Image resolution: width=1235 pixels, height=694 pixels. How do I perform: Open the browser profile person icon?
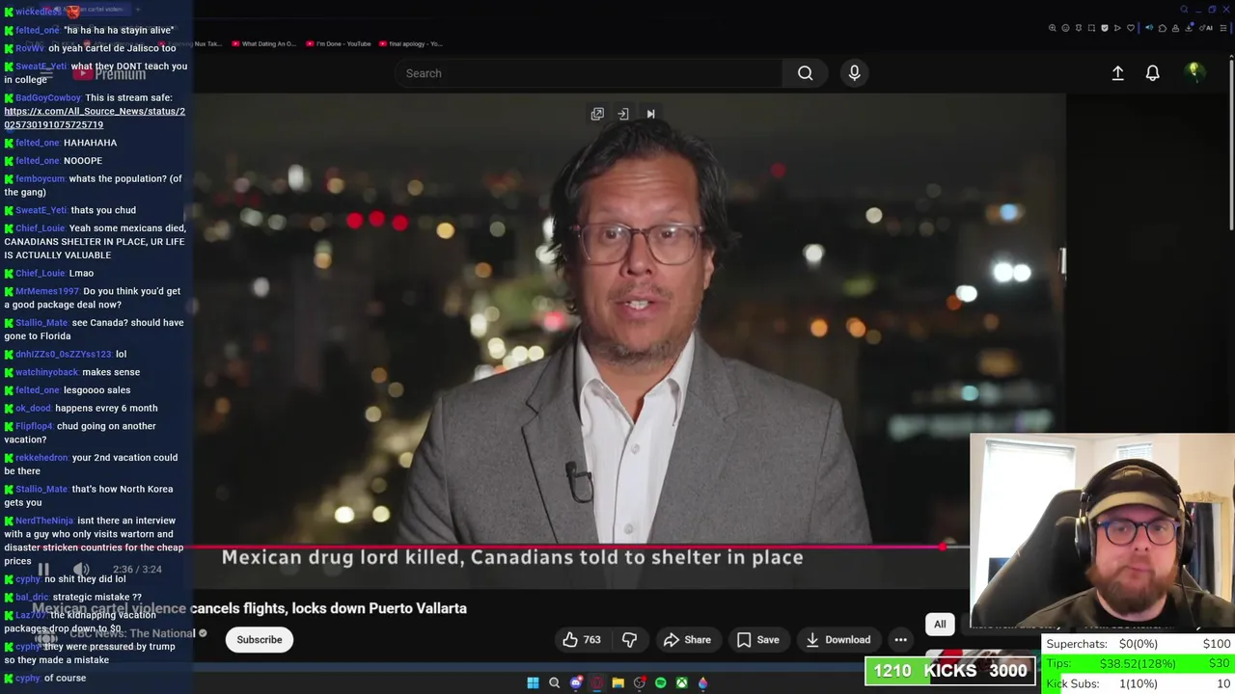(1175, 28)
